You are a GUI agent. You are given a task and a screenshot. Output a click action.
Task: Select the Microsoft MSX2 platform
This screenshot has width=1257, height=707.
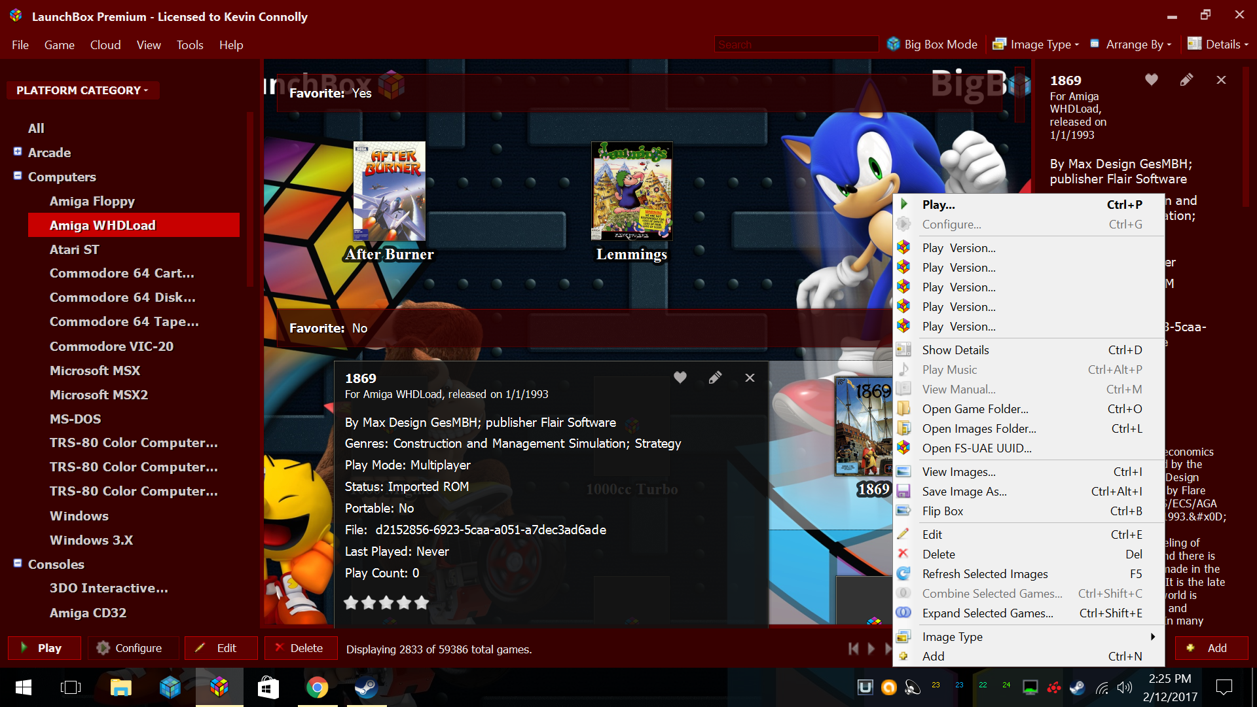(99, 395)
